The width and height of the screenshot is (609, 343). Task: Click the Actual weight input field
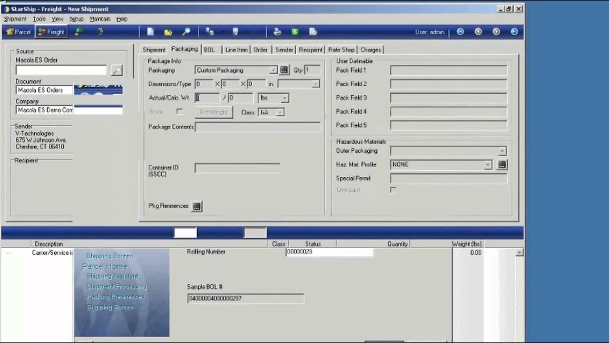(207, 98)
